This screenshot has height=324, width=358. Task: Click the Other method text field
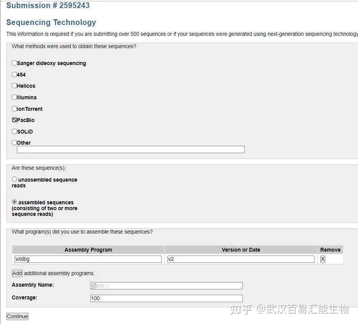coord(131,150)
